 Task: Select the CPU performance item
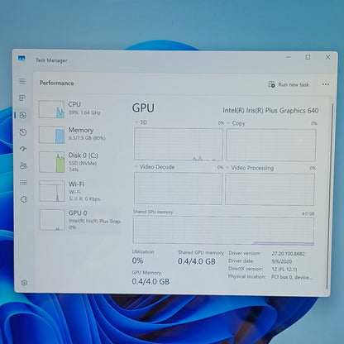tap(79, 109)
